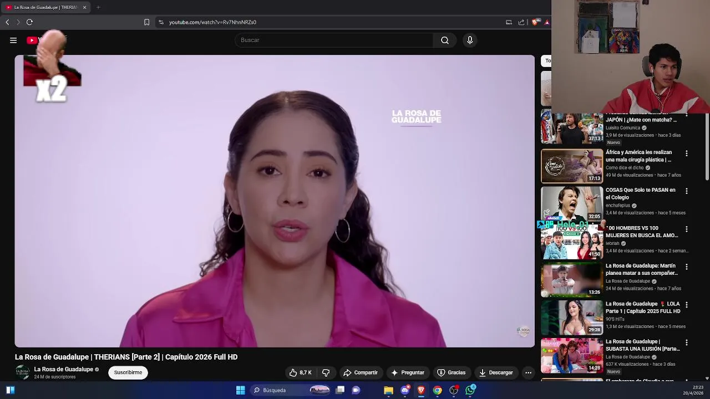Open the 'LOLA Parte 1 Capítulo 2025' title
Viewport: 710px width, 399px height.
point(643,308)
